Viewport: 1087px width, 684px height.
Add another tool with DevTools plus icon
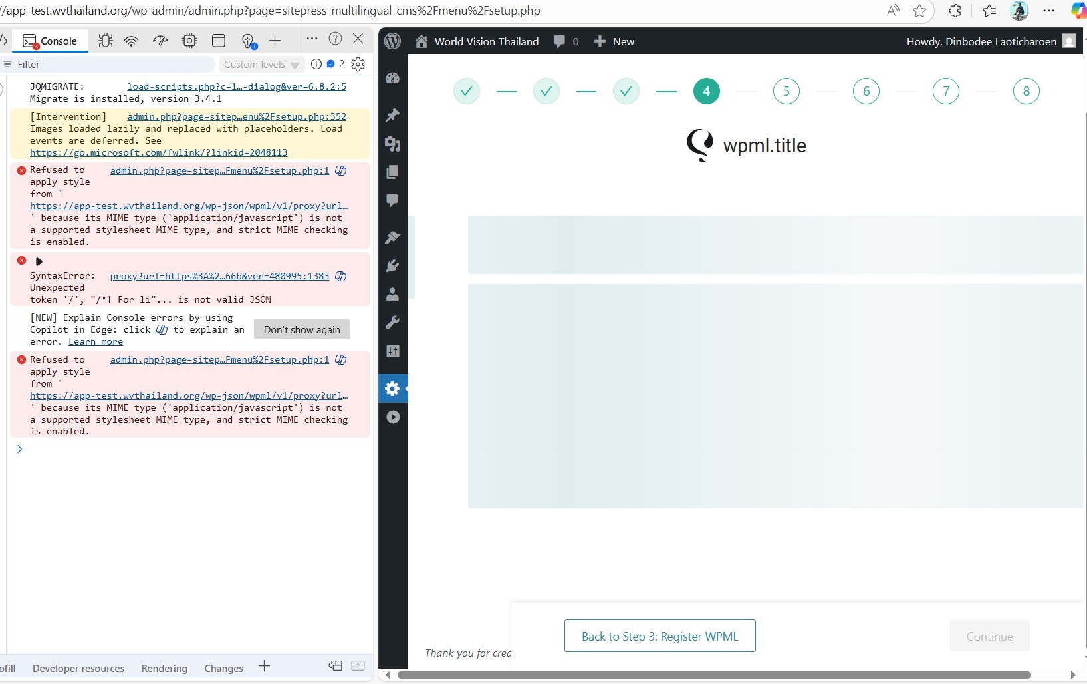[275, 41]
